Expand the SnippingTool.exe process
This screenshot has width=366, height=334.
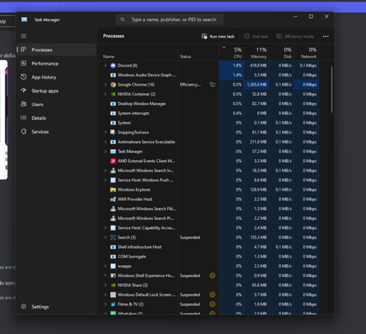point(105,132)
